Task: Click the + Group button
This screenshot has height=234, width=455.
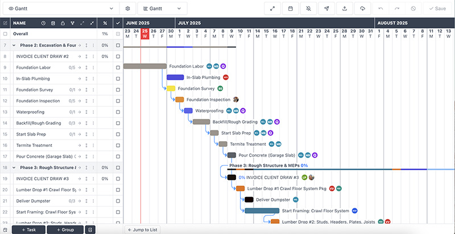Action: pos(65,229)
